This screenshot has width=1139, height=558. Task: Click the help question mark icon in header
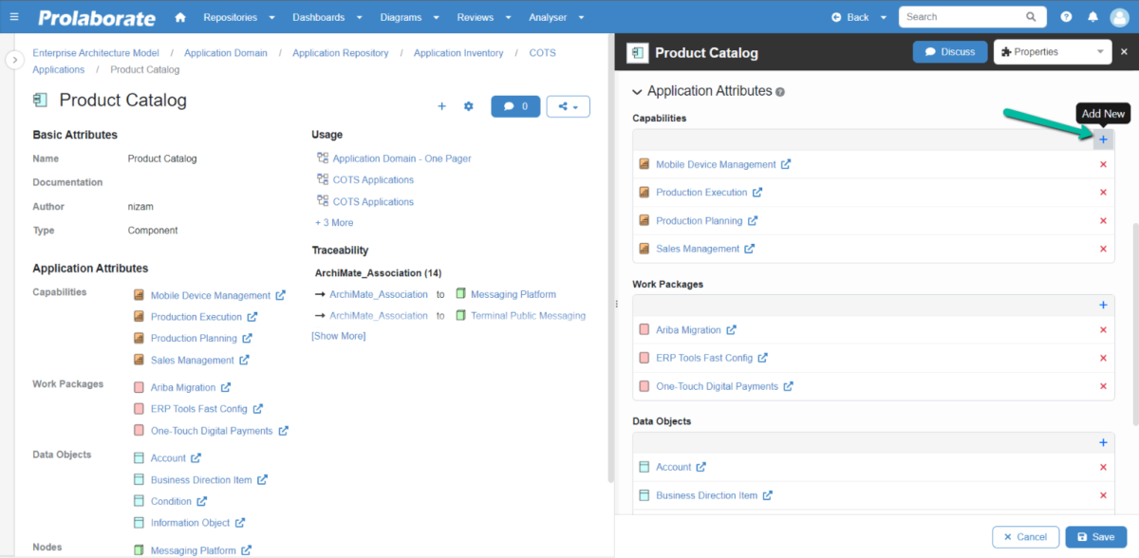coord(1064,16)
